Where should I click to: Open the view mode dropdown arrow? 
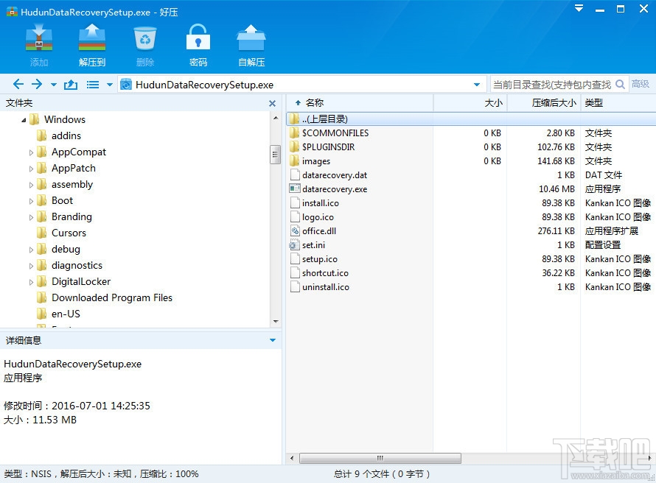110,85
